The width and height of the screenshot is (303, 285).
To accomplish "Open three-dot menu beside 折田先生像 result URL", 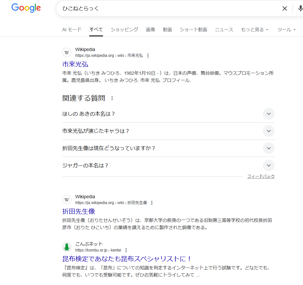I will coord(152,203).
